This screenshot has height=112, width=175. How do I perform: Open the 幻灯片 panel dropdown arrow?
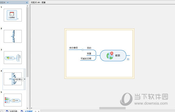click(8, 2)
